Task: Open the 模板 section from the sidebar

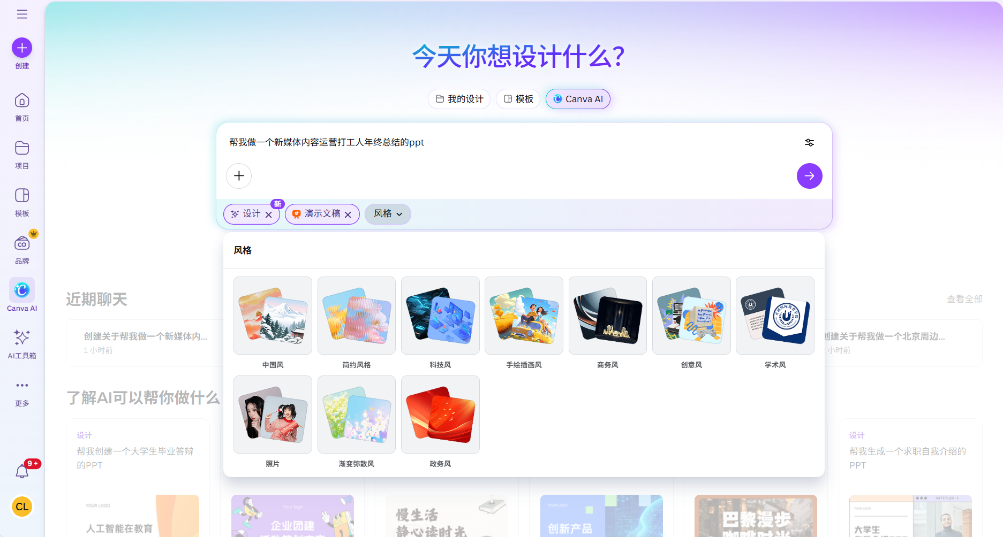Action: [21, 202]
